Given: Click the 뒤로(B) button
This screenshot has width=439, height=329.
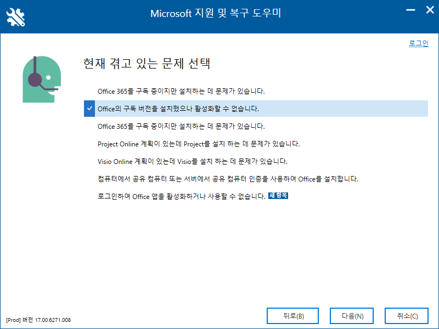Looking at the screenshot, I should click(293, 316).
